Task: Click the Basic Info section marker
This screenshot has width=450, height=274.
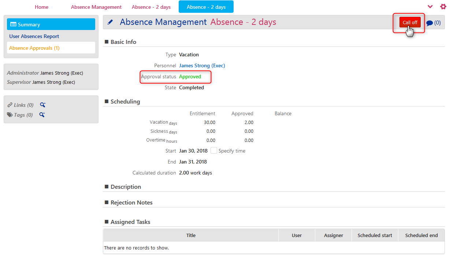Action: click(106, 42)
